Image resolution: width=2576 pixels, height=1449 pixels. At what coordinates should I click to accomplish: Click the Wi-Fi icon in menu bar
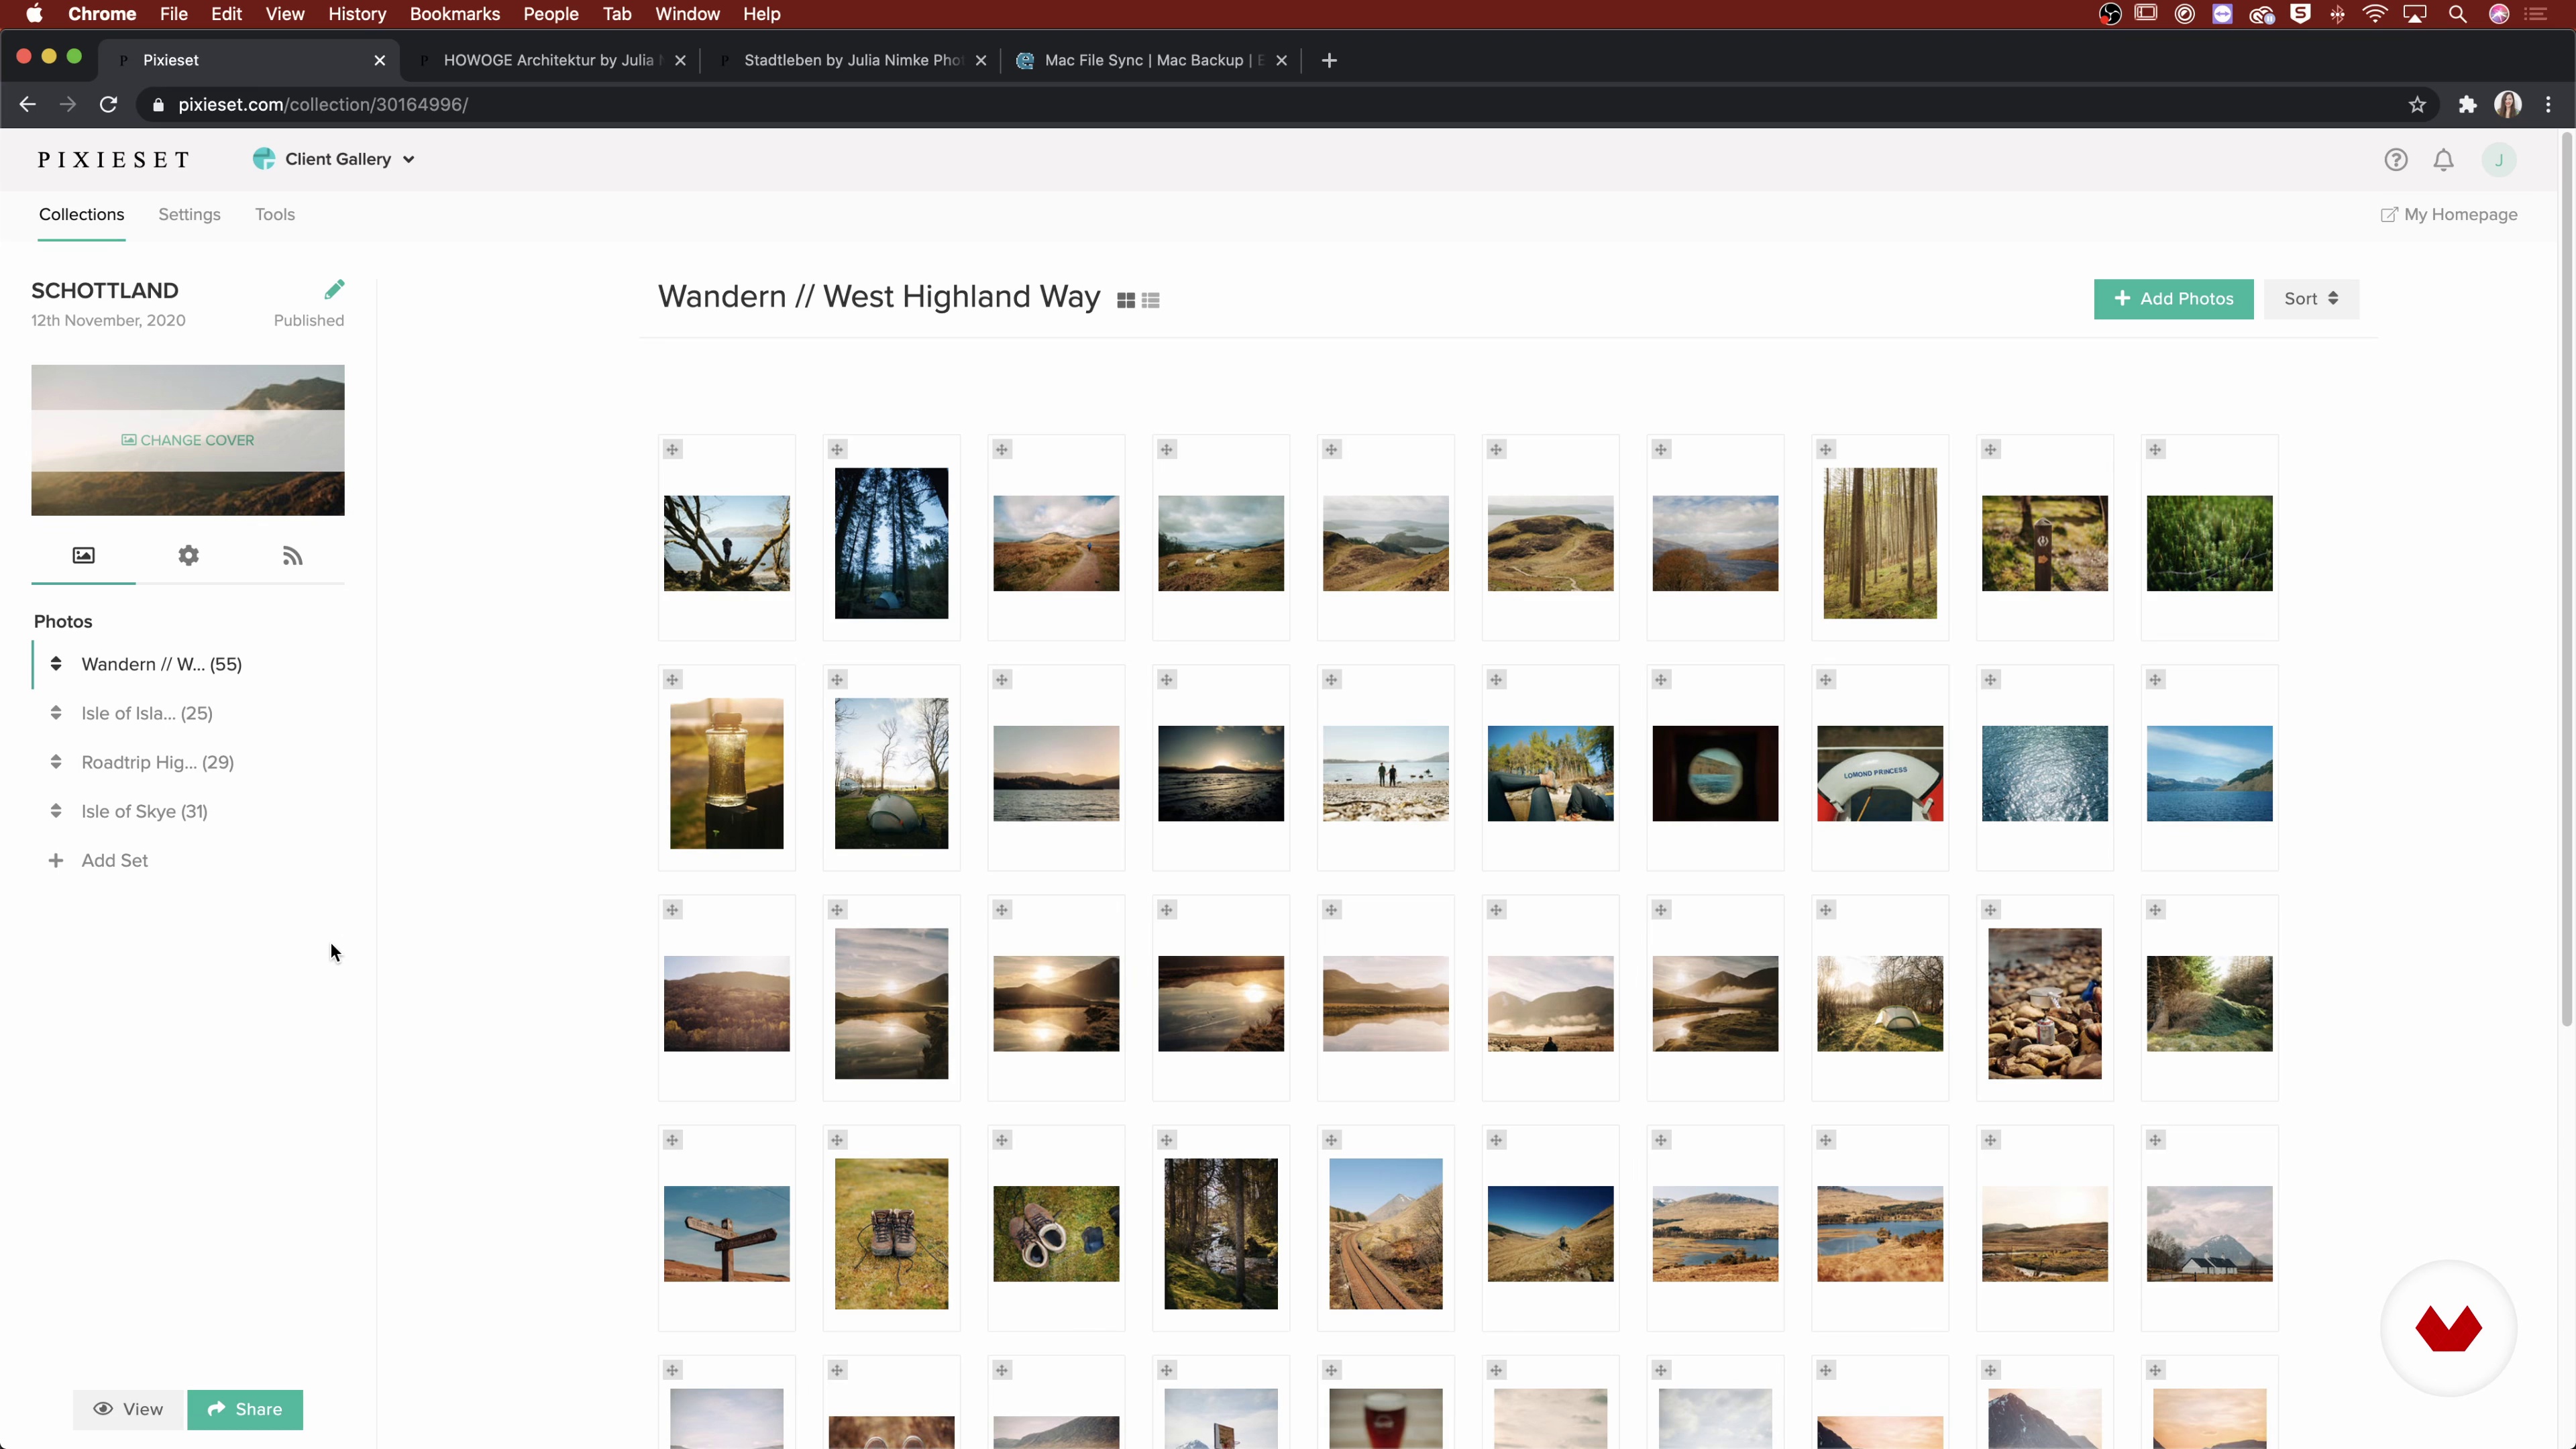(2375, 14)
